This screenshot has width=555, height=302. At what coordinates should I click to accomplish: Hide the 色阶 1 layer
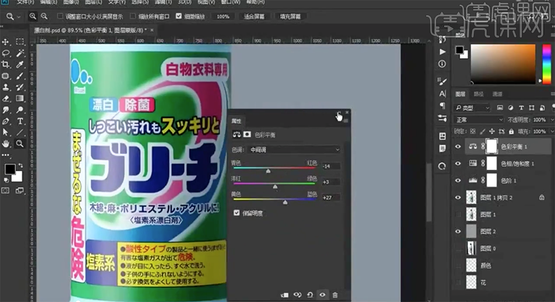pyautogui.click(x=458, y=180)
